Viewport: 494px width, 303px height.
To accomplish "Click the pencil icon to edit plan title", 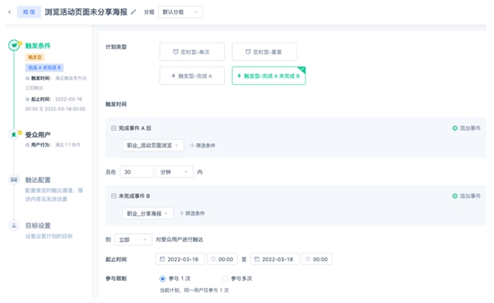I will click(133, 12).
